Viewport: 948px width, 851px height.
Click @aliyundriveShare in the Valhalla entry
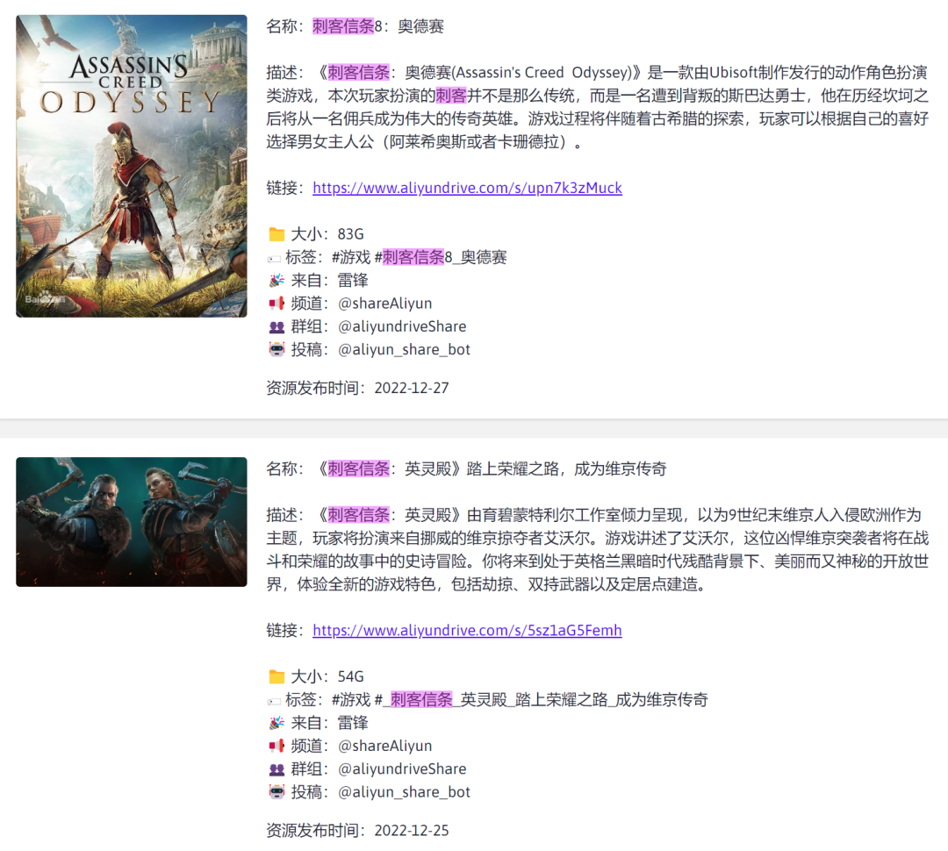click(402, 769)
